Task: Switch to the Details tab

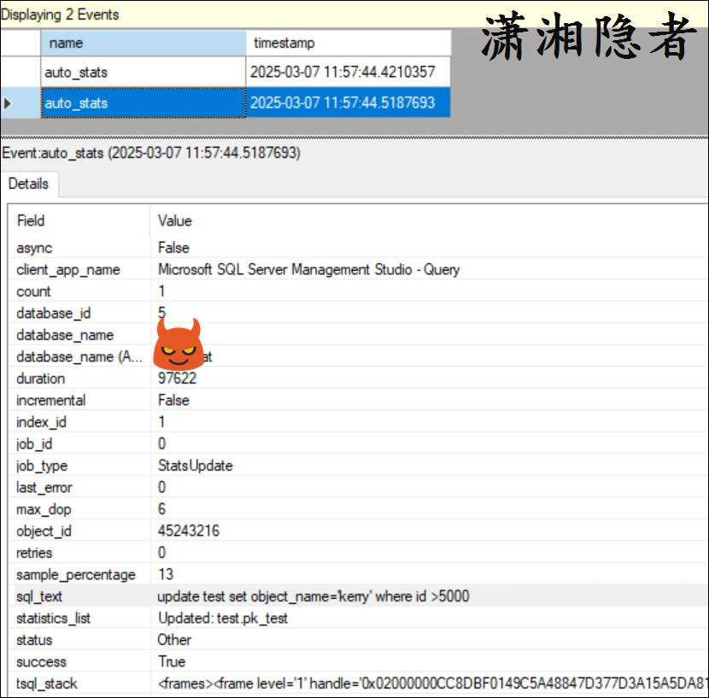Action: tap(28, 184)
